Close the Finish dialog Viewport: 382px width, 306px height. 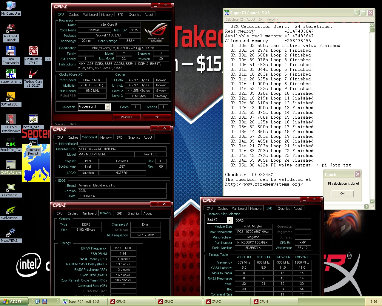tap(358, 174)
